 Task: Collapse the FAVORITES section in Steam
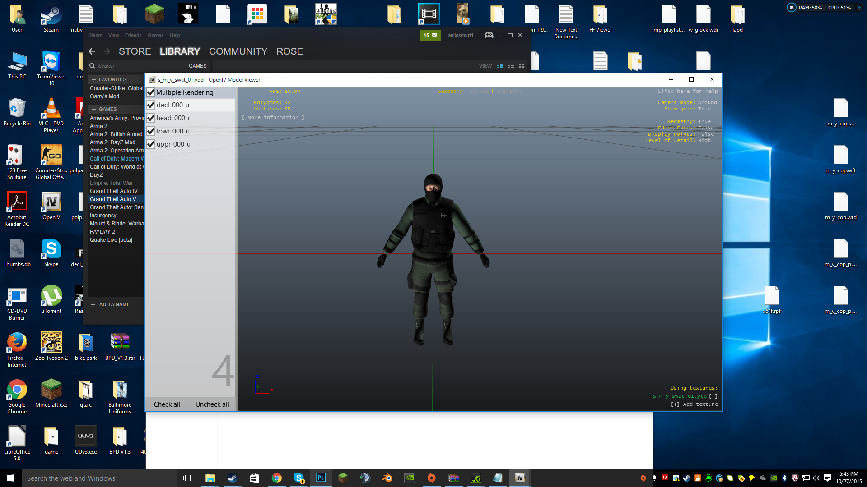coord(94,79)
